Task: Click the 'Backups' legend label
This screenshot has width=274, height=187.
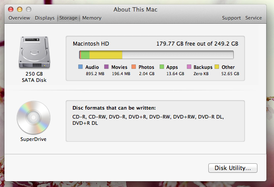Action: point(203,67)
